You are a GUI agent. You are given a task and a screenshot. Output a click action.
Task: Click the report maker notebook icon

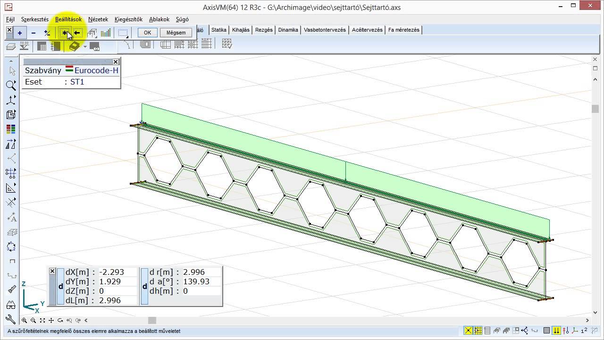[x=56, y=46]
